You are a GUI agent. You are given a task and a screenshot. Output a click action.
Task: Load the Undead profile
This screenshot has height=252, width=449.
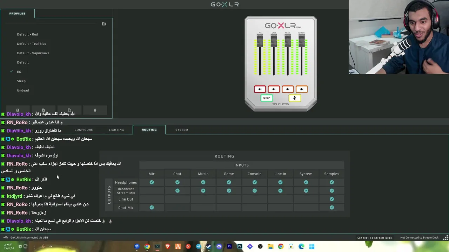[x=23, y=90]
